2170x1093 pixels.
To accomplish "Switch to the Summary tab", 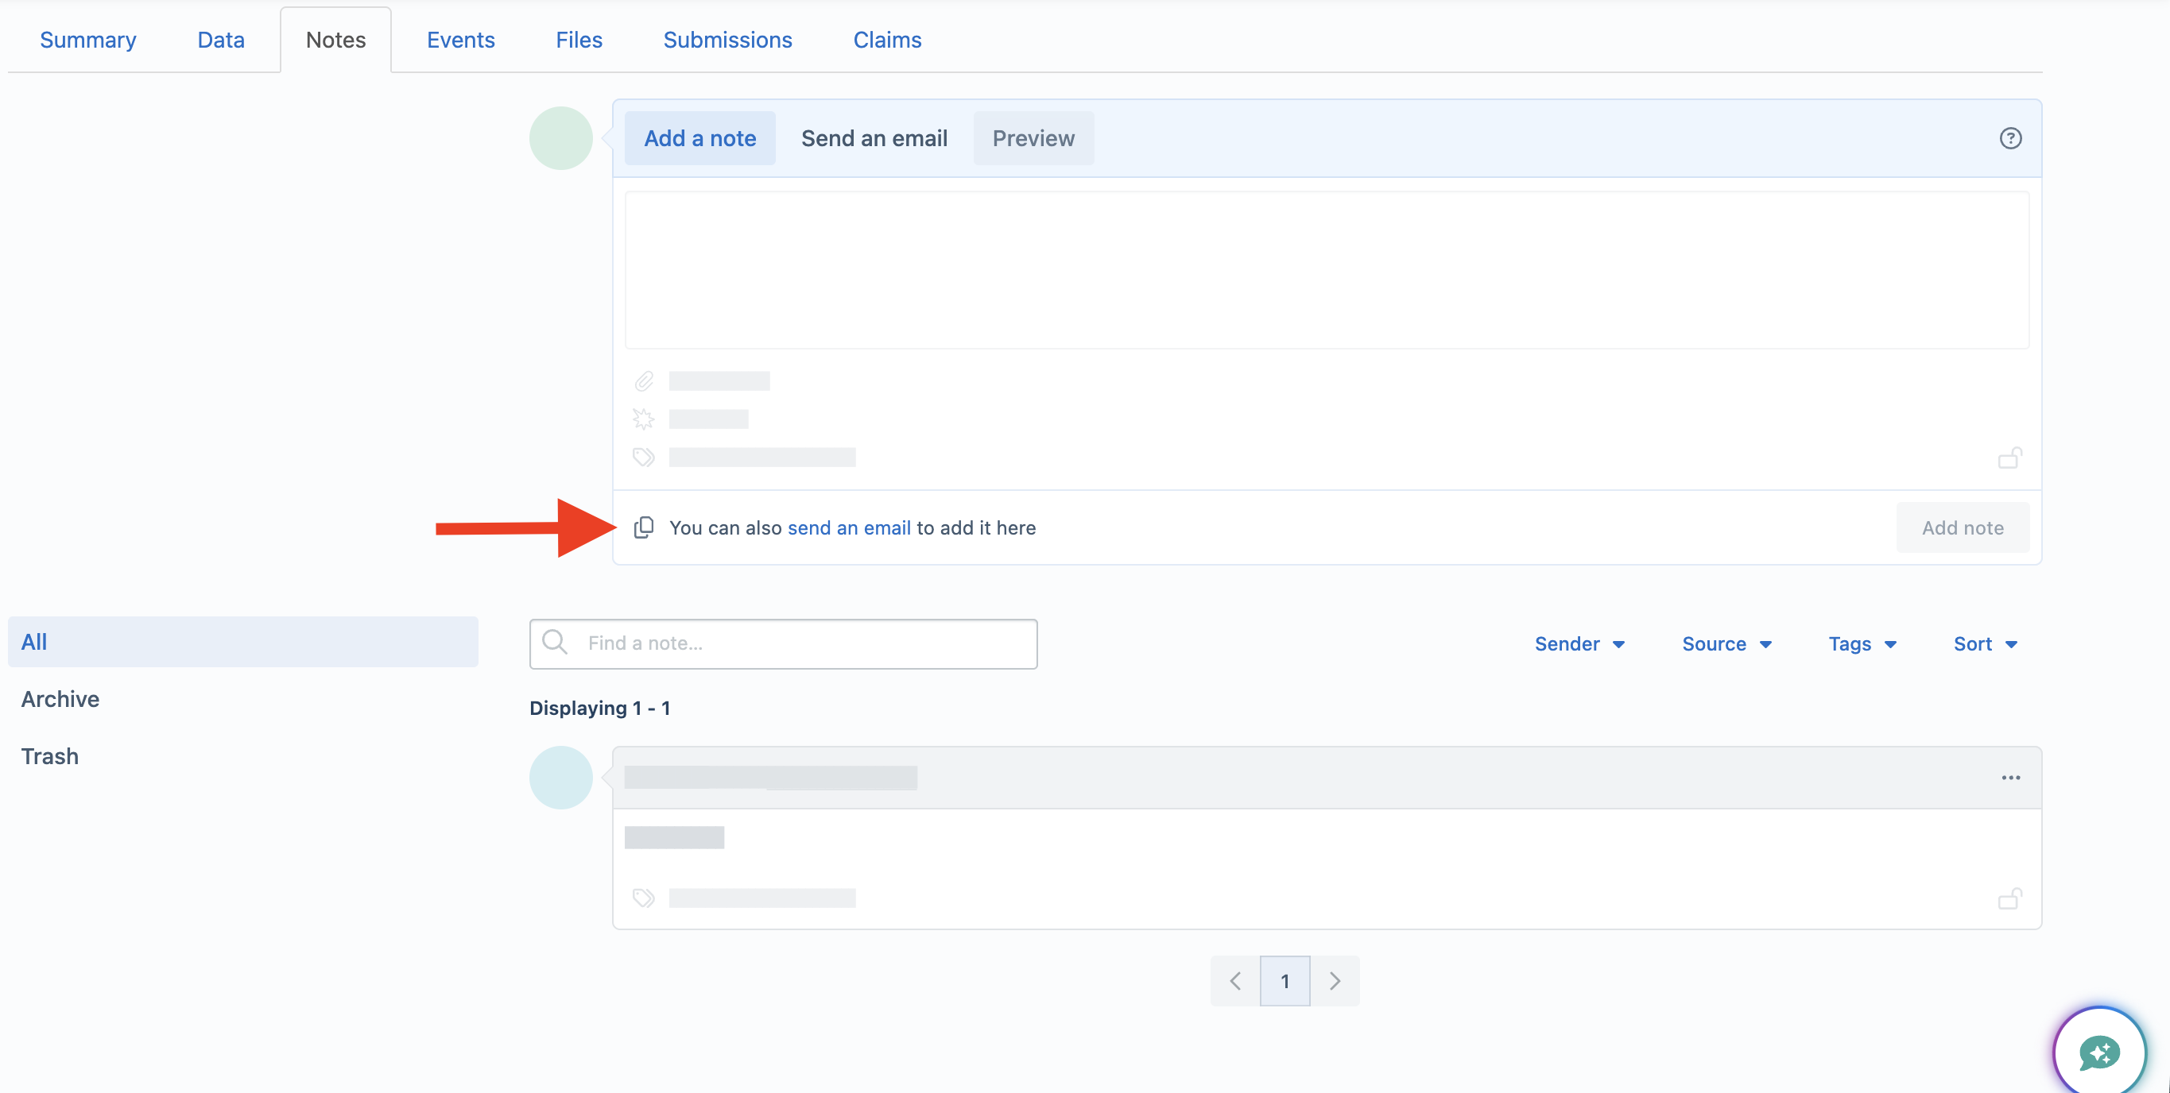I will pos(87,40).
